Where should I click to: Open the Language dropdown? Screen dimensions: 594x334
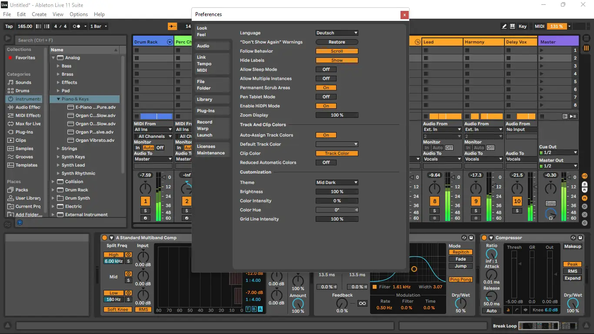pyautogui.click(x=337, y=33)
